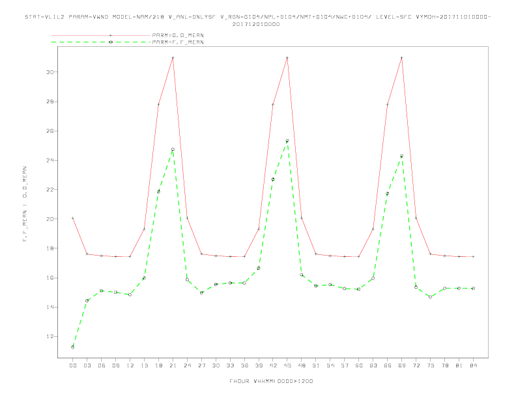The width and height of the screenshot is (516, 398).
Task: Click y-axis tick label 20
Action: click(x=50, y=219)
